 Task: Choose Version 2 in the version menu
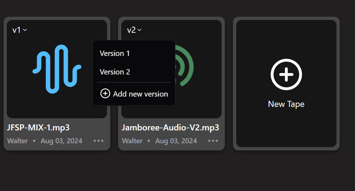(x=115, y=72)
